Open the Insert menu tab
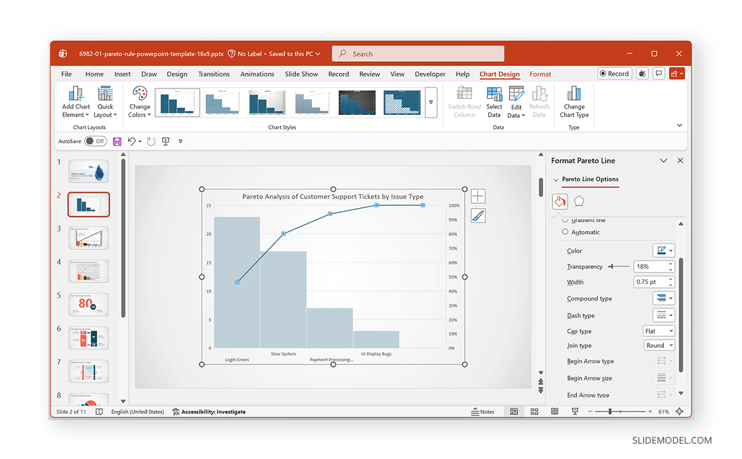This screenshot has width=742, height=459. click(x=122, y=74)
